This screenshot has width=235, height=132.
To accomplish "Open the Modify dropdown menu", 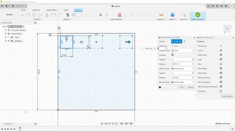I will tap(67, 19).
